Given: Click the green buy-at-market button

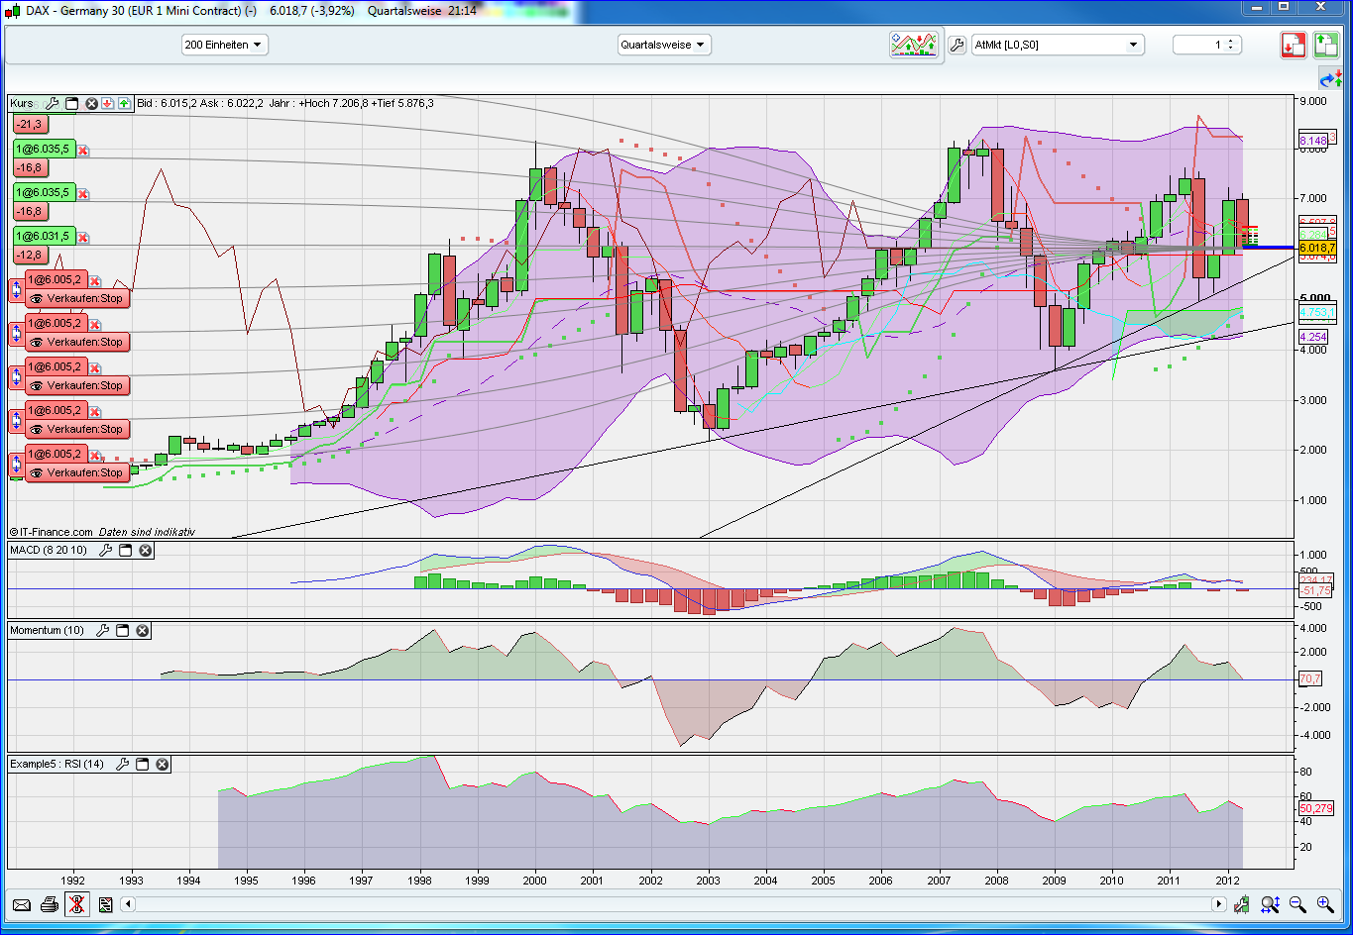Looking at the screenshot, I should click(x=1325, y=45).
